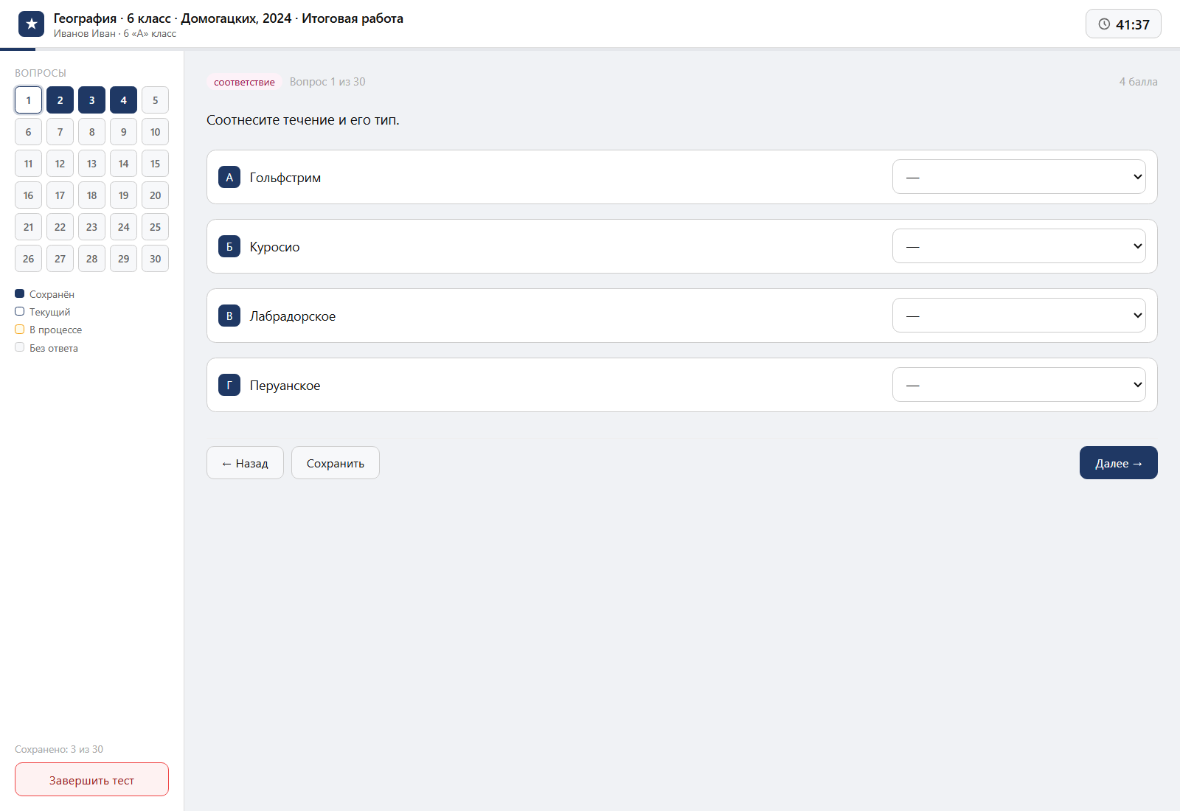The width and height of the screenshot is (1180, 811).
Task: Jump to question 26
Action: [28, 259]
